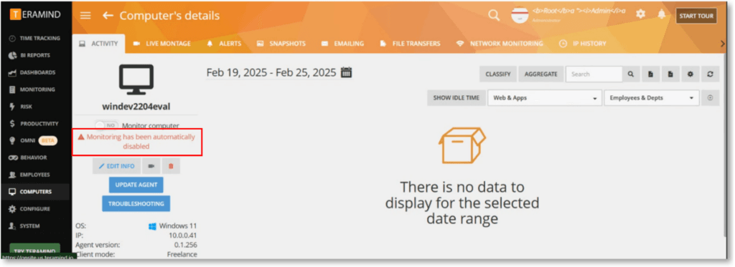Click the Productivity dollar sign icon
The height and width of the screenshot is (267, 735).
[13, 123]
